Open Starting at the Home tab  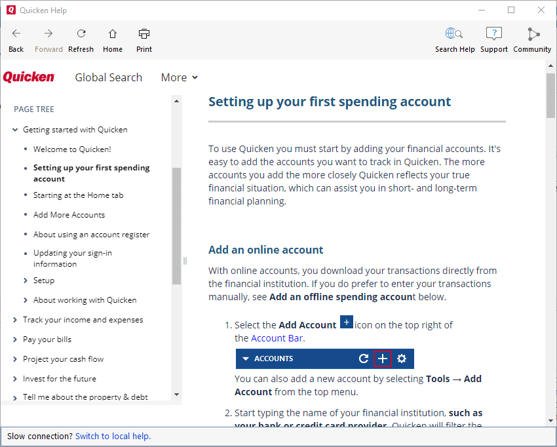pyautogui.click(x=78, y=195)
